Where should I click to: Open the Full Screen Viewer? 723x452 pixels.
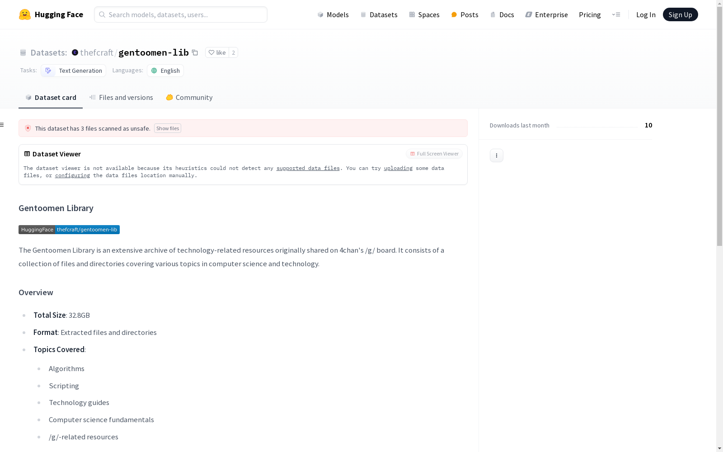[x=434, y=154]
